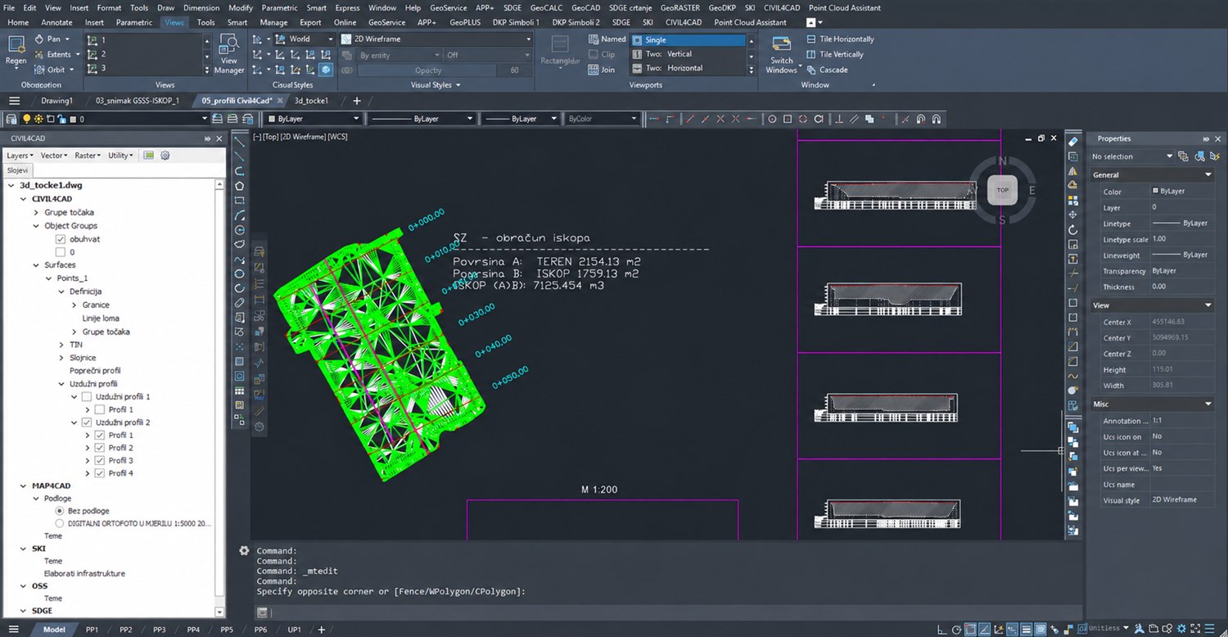
Task: Open the CIVIL4CAD panel settings gear
Action: pos(165,156)
